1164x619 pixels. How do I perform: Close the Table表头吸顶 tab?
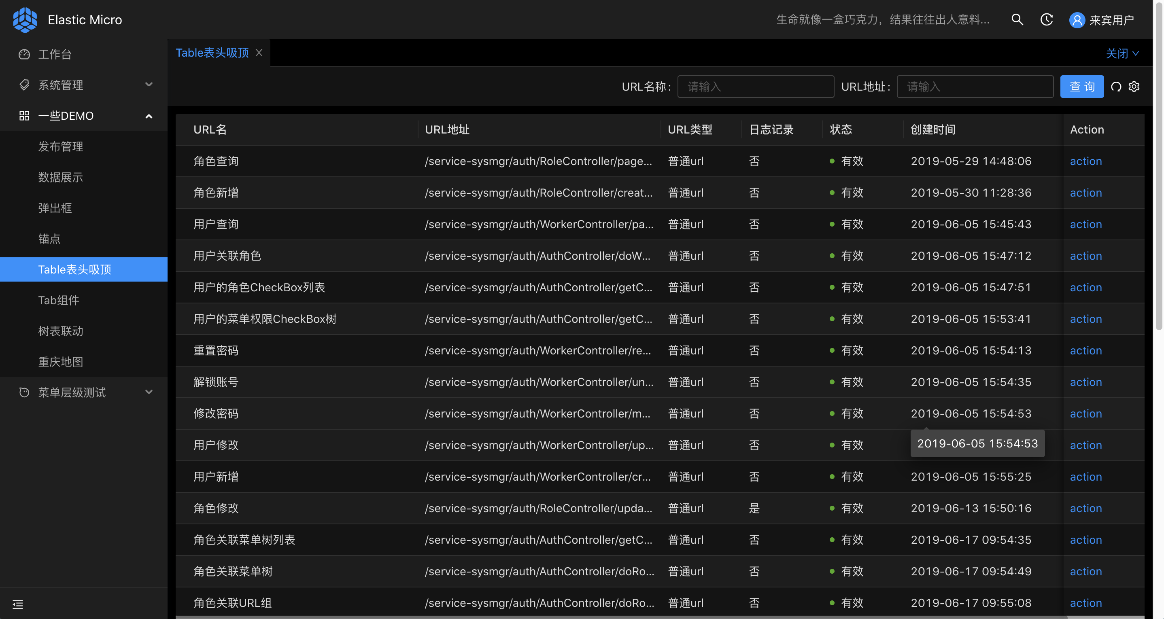pyautogui.click(x=259, y=53)
